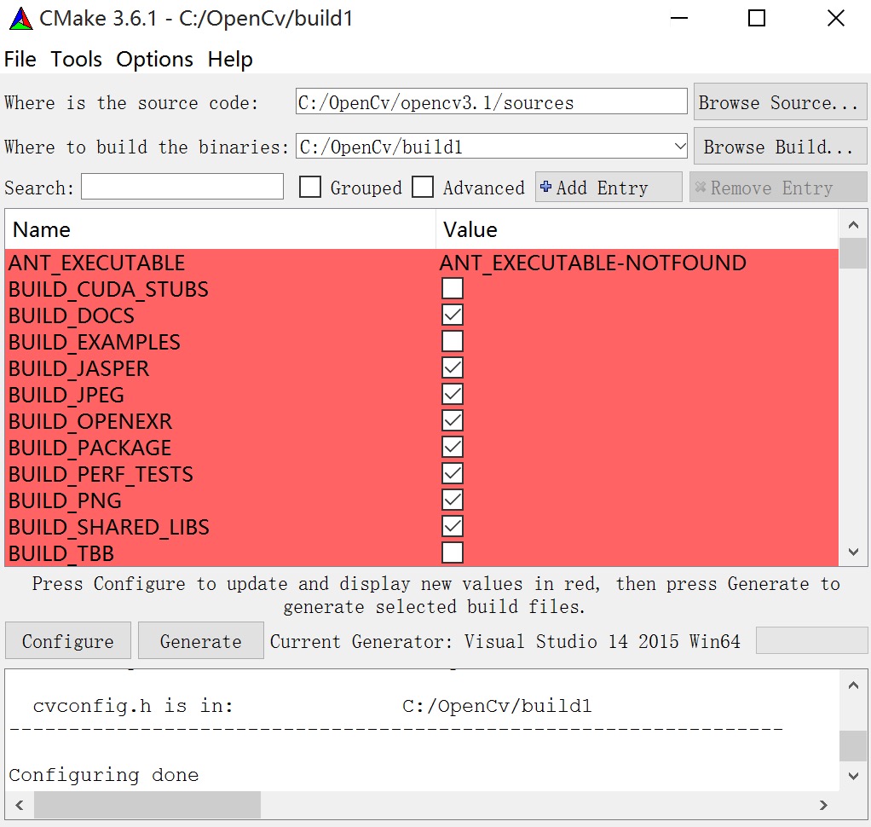Viewport: 871px width, 827px height.
Task: Maximize the CMake window
Action: click(757, 19)
